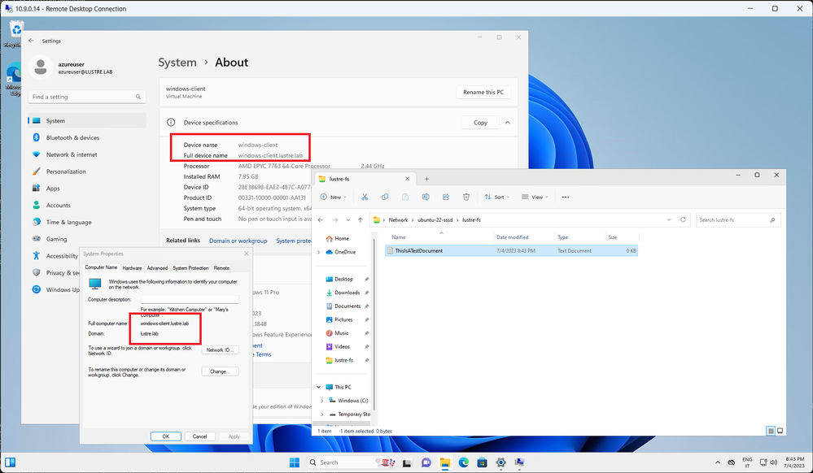Go back in the Settings window
The image size is (813, 473).
pos(32,41)
